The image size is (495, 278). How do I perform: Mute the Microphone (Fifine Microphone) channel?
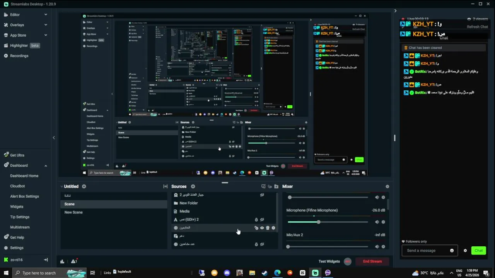click(377, 222)
